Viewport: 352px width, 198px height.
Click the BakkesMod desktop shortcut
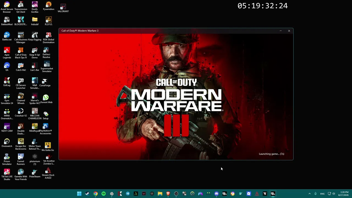(7, 21)
